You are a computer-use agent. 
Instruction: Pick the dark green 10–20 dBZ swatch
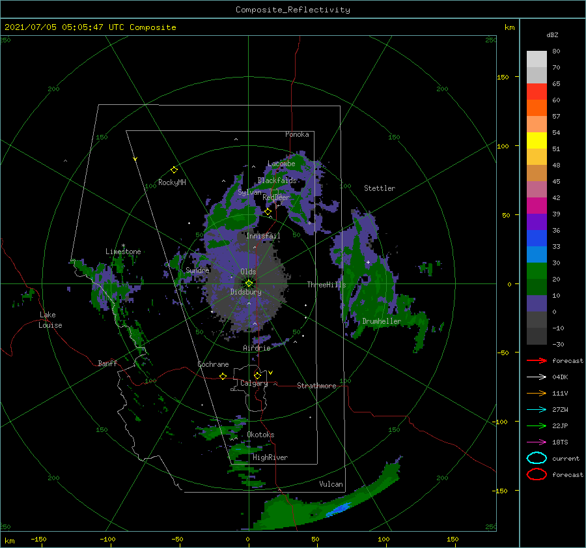[537, 287]
